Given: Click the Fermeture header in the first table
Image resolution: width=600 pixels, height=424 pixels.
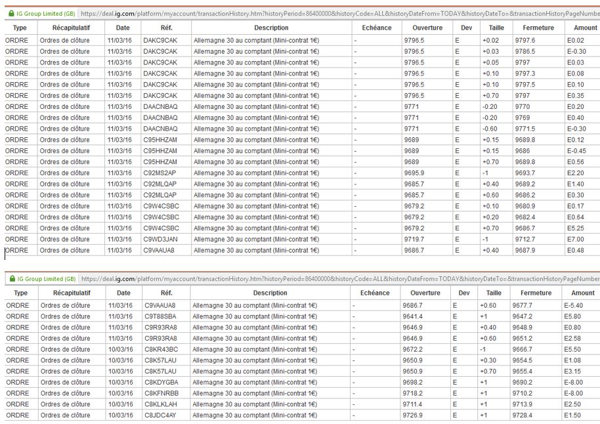Looking at the screenshot, I should click(x=538, y=28).
